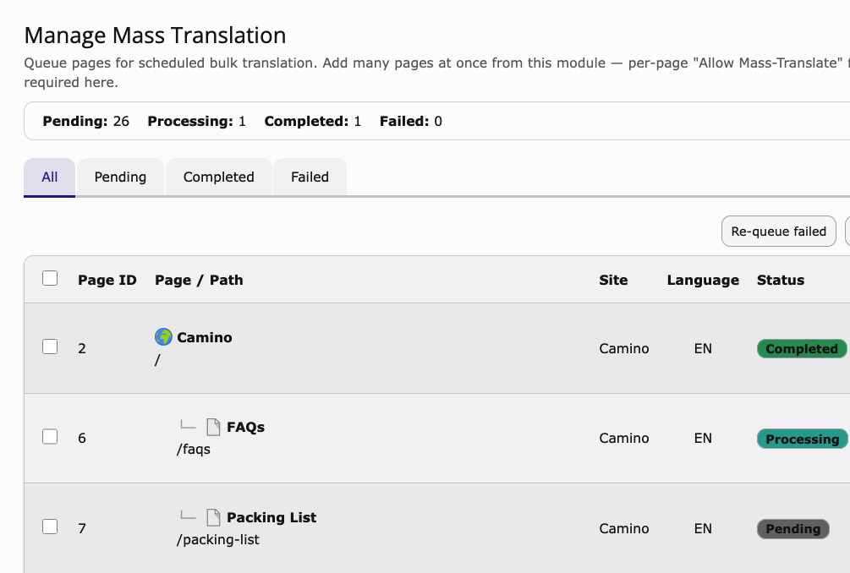Click the Completed: 1 counter

[313, 122]
